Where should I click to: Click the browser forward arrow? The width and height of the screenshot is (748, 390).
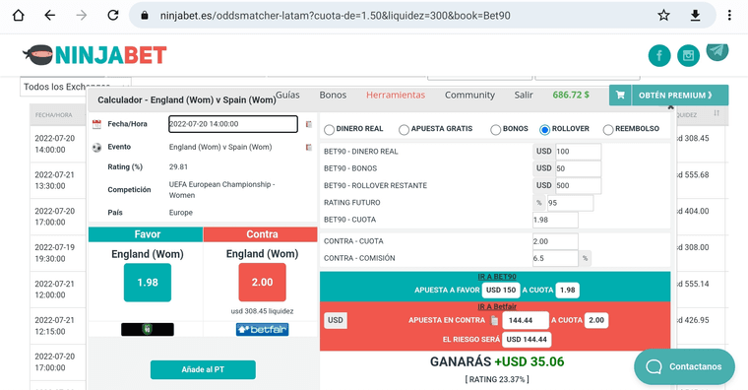click(82, 16)
